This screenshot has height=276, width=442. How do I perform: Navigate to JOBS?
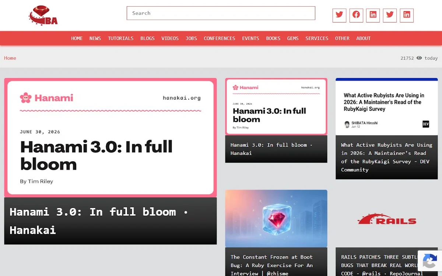(x=191, y=38)
